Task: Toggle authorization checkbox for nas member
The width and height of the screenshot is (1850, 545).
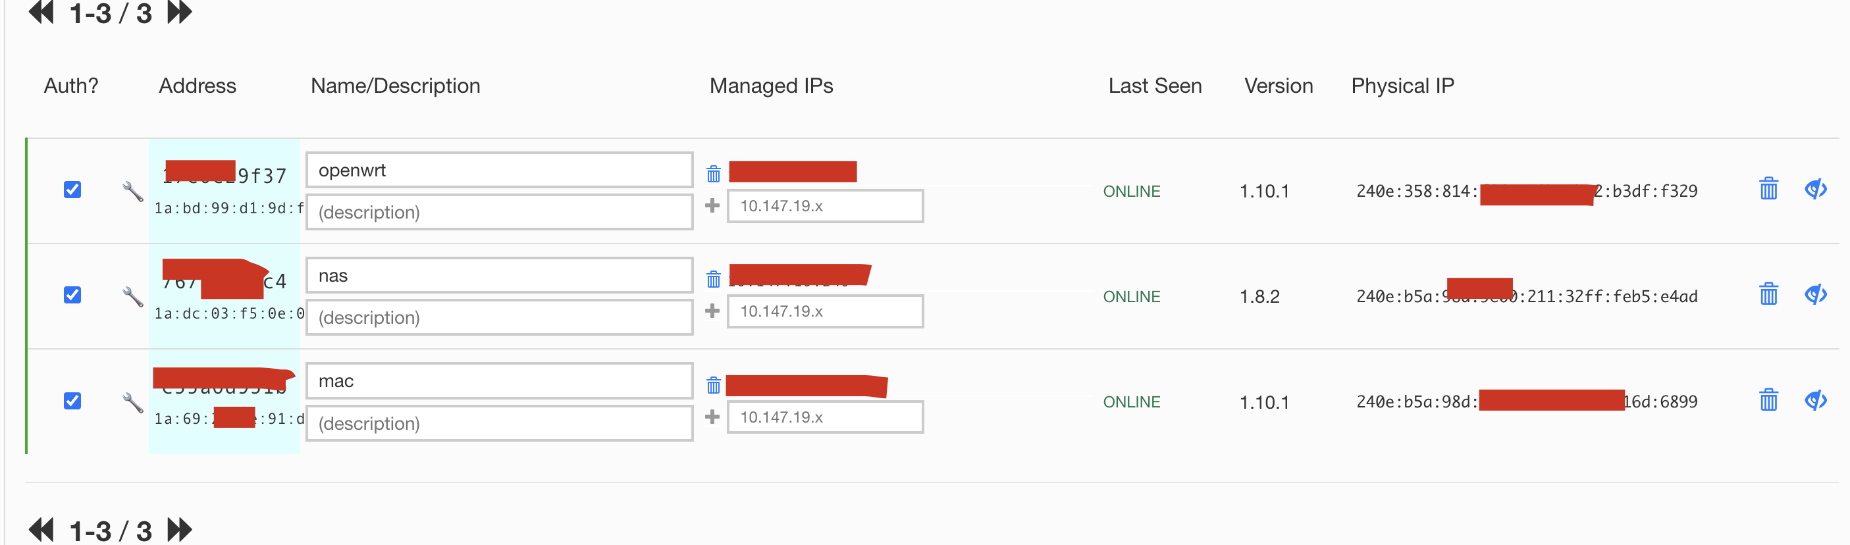Action: pos(72,295)
